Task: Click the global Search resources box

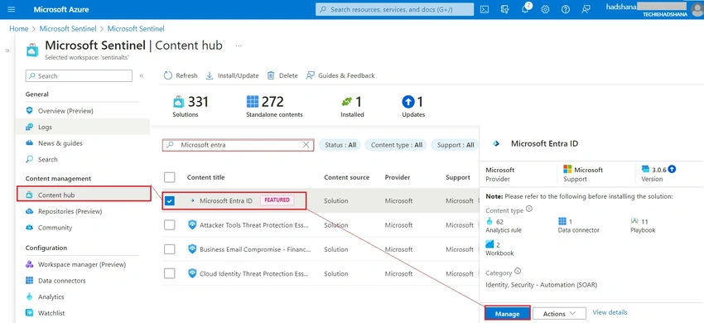Action: click(x=394, y=9)
